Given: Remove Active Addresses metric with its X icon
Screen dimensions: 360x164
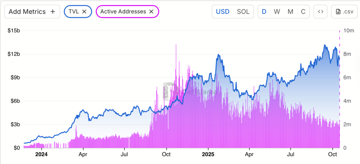Looking at the screenshot, I should pyautogui.click(x=151, y=12).
